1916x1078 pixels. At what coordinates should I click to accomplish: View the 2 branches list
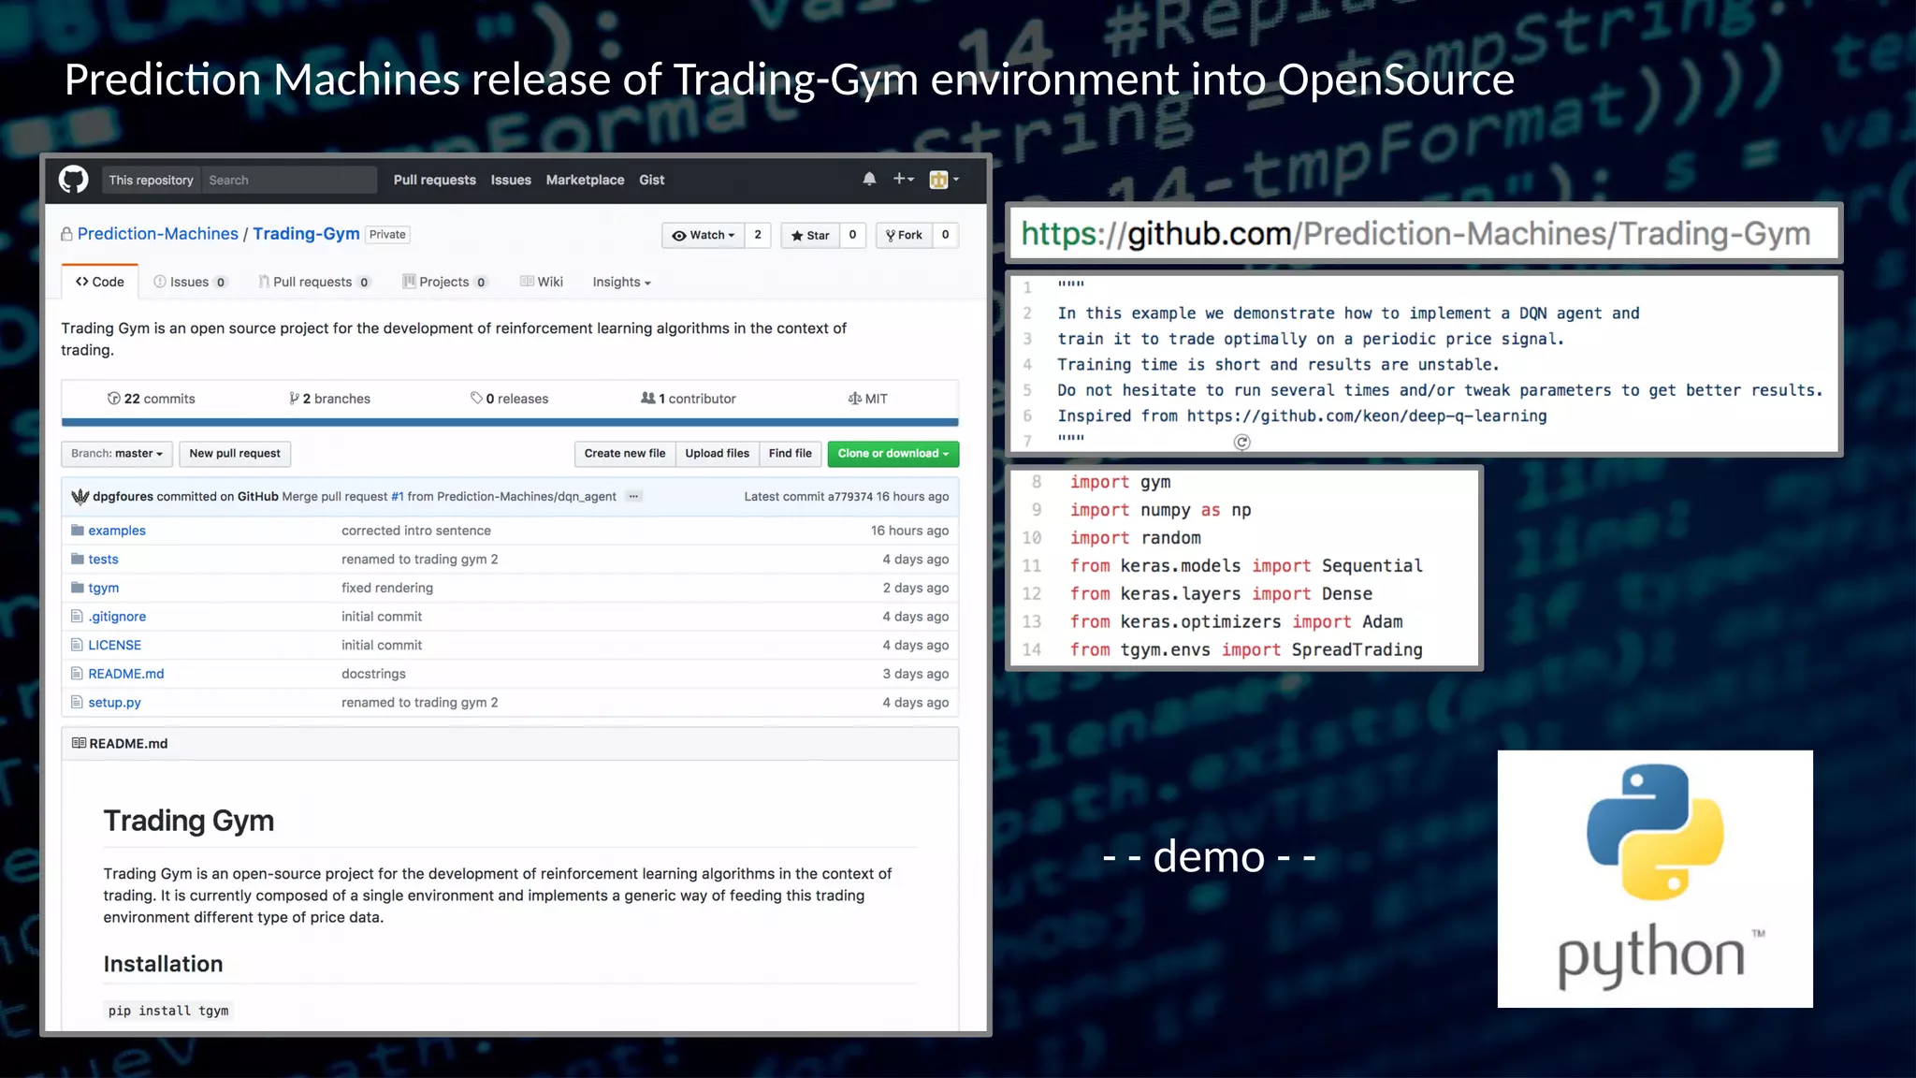tap(330, 399)
